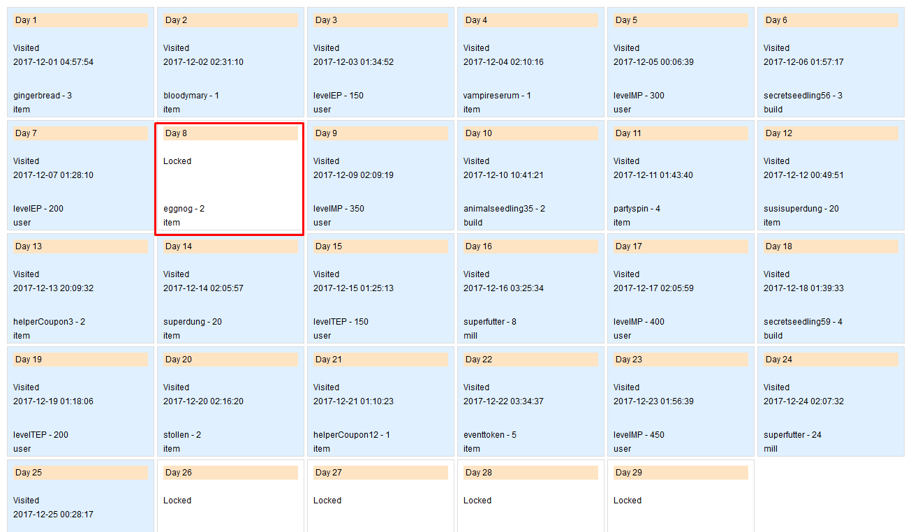Open the Day 20 stollen tile
The image size is (913, 532).
click(230, 401)
